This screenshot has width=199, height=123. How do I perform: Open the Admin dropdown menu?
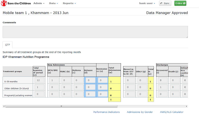pyautogui.click(x=39, y=3)
